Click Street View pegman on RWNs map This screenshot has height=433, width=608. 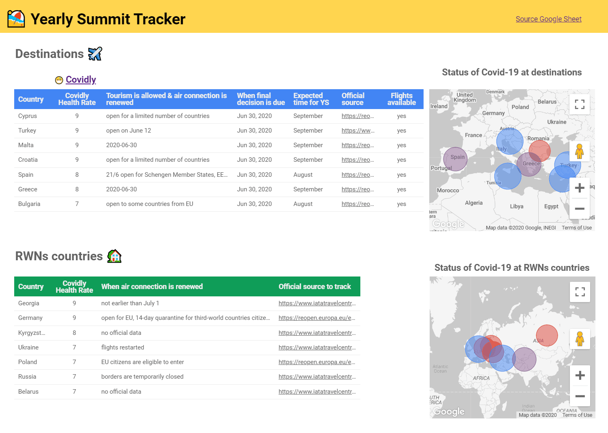pyautogui.click(x=580, y=339)
